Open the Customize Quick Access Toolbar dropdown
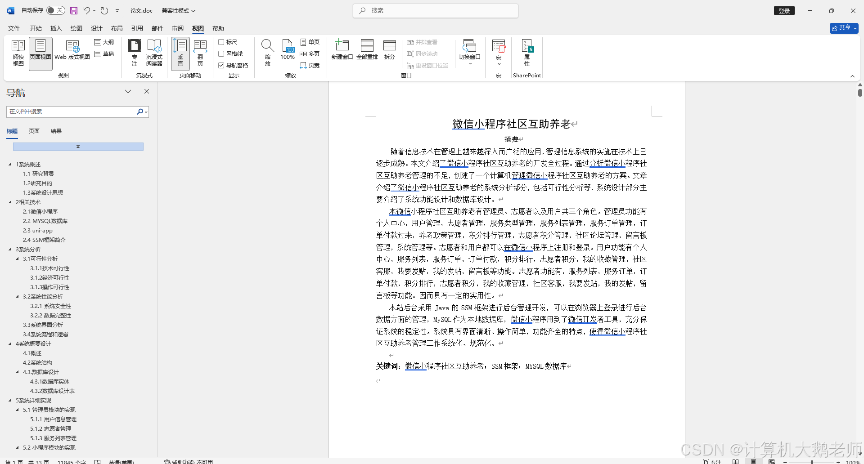The image size is (864, 464). pos(117,11)
